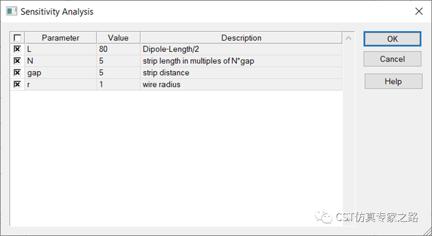The width and height of the screenshot is (432, 236).
Task: Click the Value column header
Action: click(x=118, y=38)
